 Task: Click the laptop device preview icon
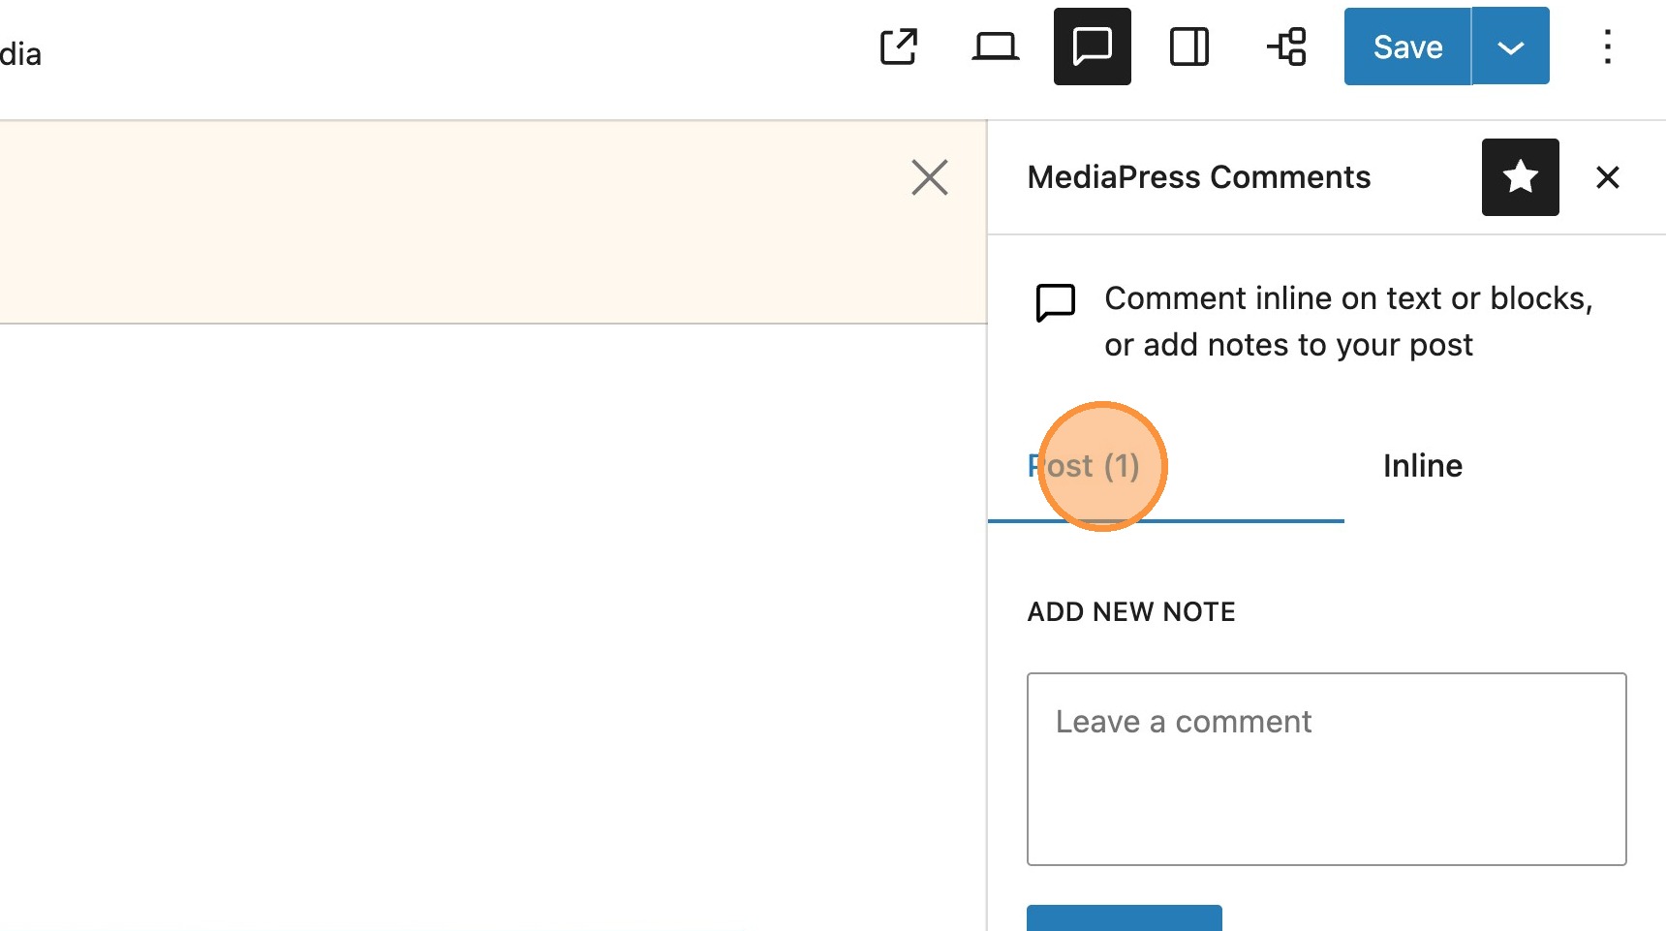pos(995,47)
